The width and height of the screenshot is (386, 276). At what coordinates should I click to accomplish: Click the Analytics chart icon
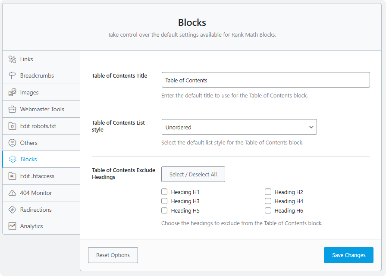13,226
